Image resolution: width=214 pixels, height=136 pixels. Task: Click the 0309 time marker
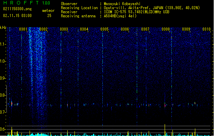click(x=186, y=29)
